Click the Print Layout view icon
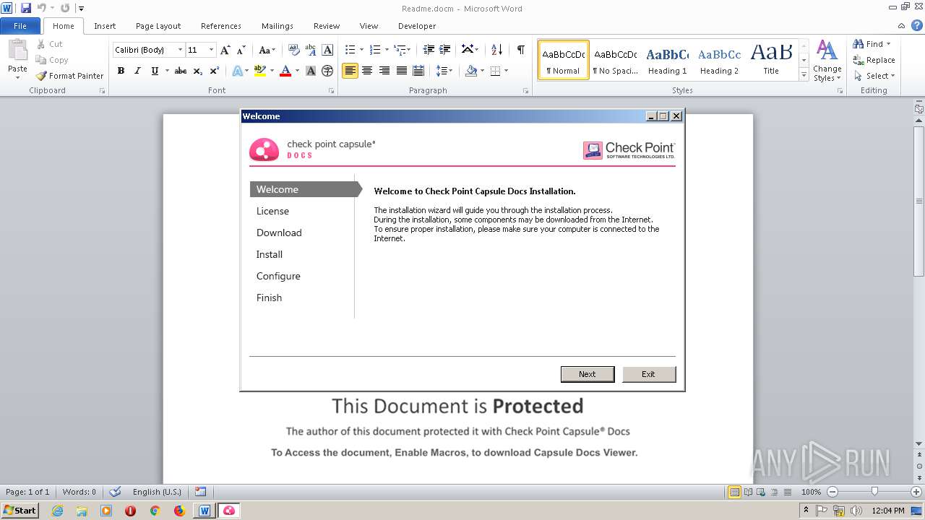This screenshot has width=925, height=520. pyautogui.click(x=735, y=492)
